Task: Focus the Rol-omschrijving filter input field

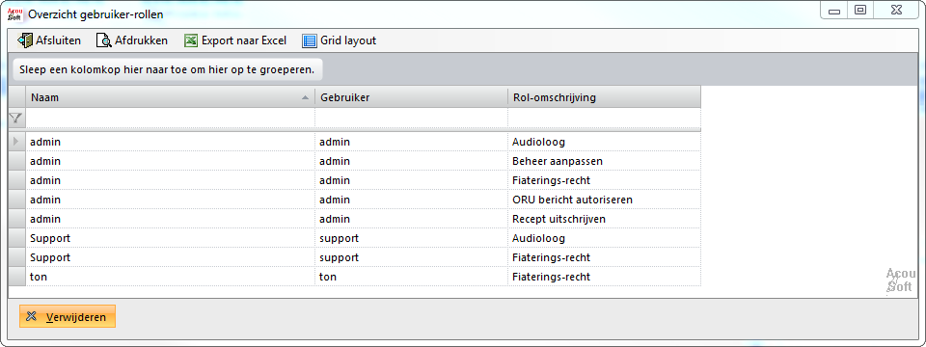Action: [x=604, y=118]
